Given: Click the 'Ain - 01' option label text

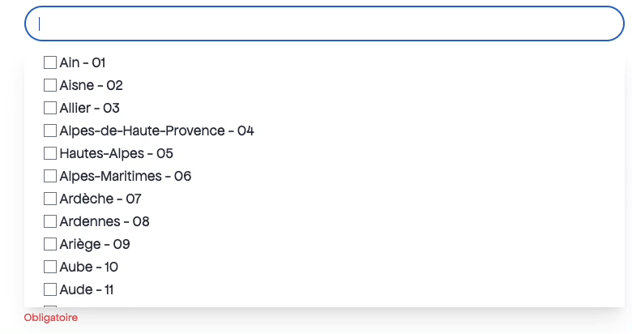Looking at the screenshot, I should pyautogui.click(x=83, y=62).
